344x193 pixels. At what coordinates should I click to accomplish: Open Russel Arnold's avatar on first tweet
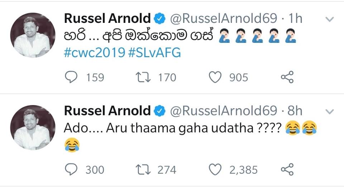pyautogui.click(x=33, y=35)
